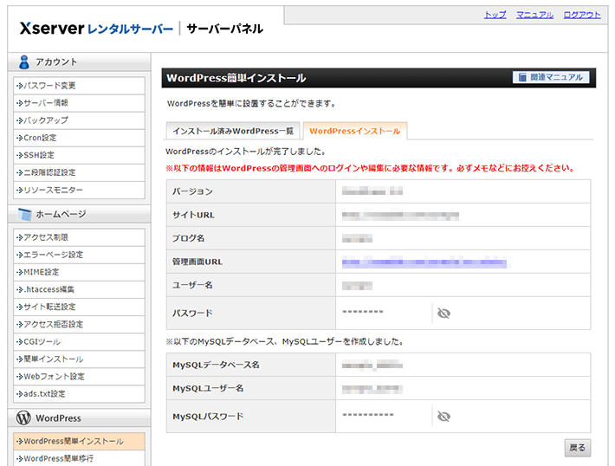
Task: Click the Xserver レンタルサーバー logo
Action: tap(96, 29)
